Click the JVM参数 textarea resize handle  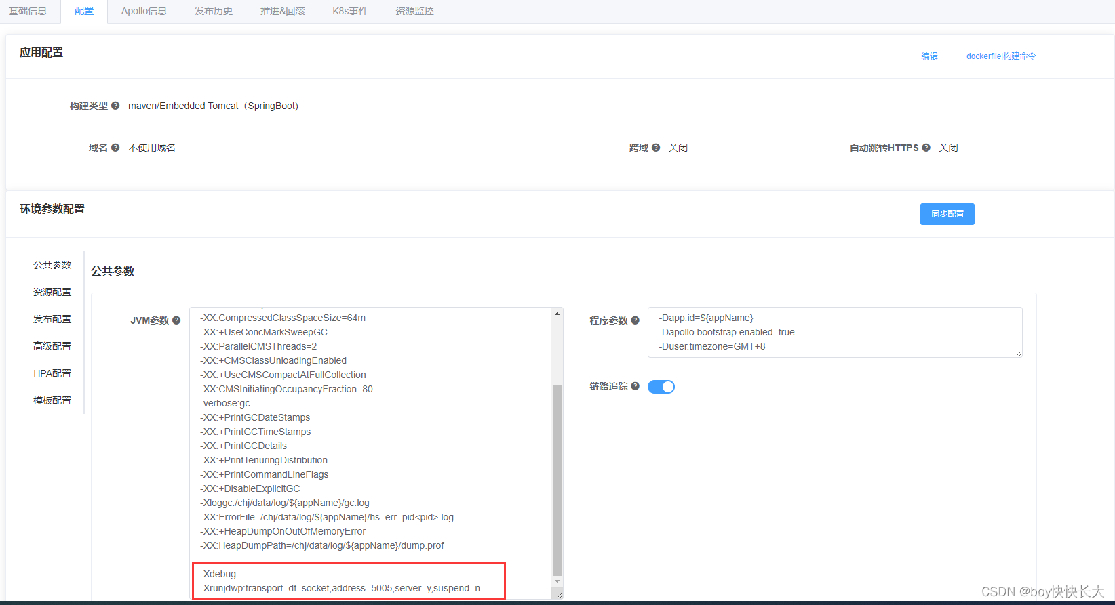point(558,594)
